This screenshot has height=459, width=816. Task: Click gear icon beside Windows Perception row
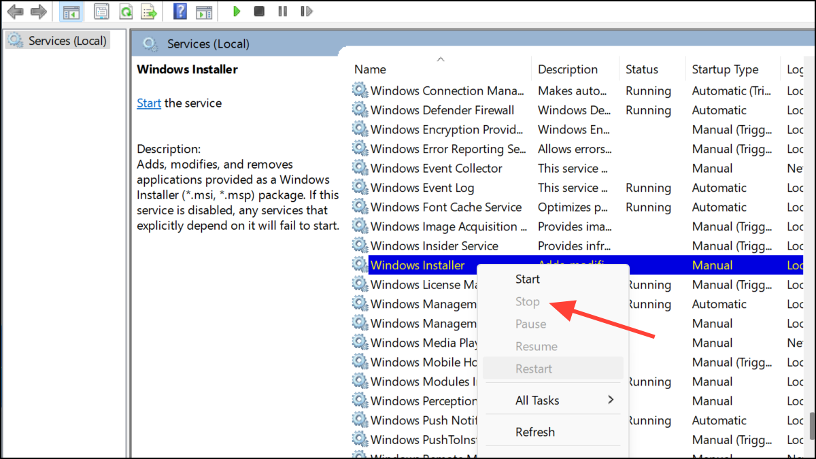(x=360, y=401)
